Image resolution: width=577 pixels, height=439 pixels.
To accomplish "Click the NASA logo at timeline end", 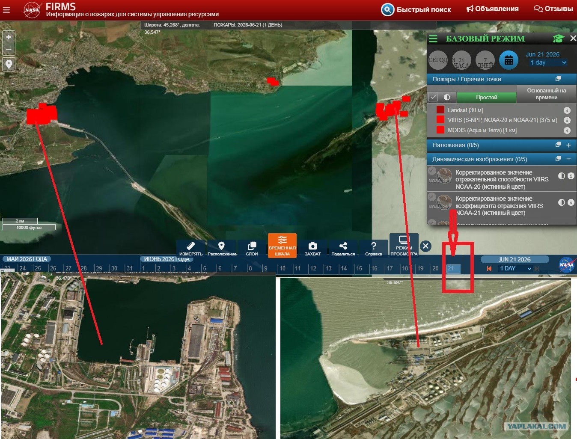I will 567,265.
